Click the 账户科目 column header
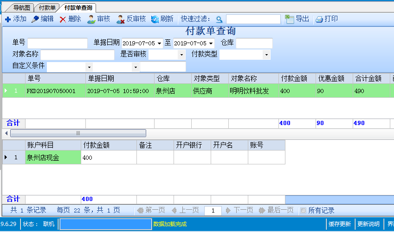 tap(53, 145)
